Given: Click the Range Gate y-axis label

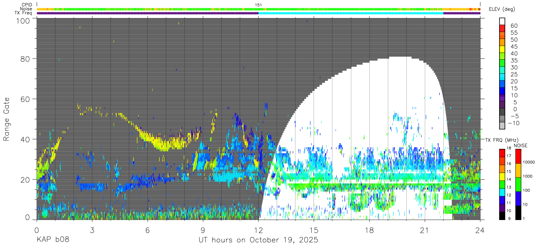Looking at the screenshot, I should click(7, 119).
